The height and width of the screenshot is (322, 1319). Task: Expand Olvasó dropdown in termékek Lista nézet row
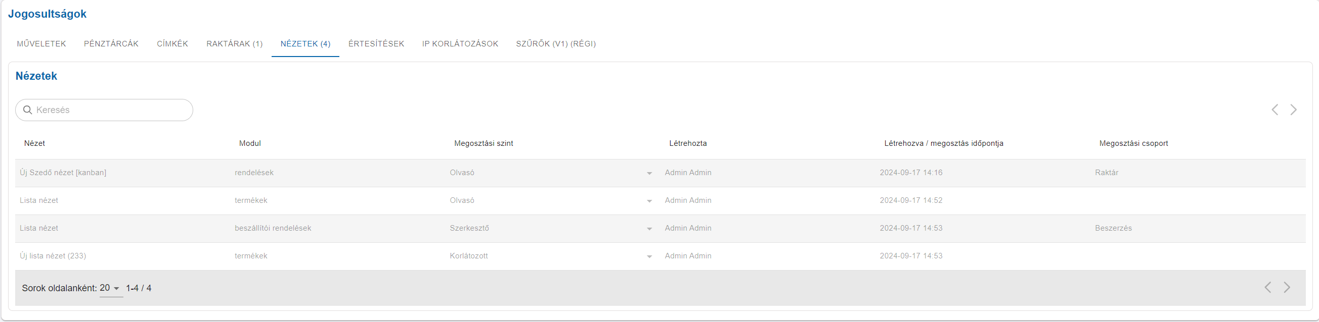pos(649,201)
